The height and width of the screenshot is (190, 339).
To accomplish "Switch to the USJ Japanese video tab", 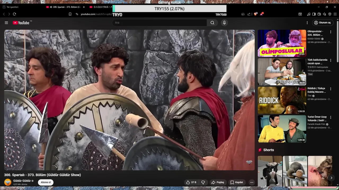I will (101, 7).
